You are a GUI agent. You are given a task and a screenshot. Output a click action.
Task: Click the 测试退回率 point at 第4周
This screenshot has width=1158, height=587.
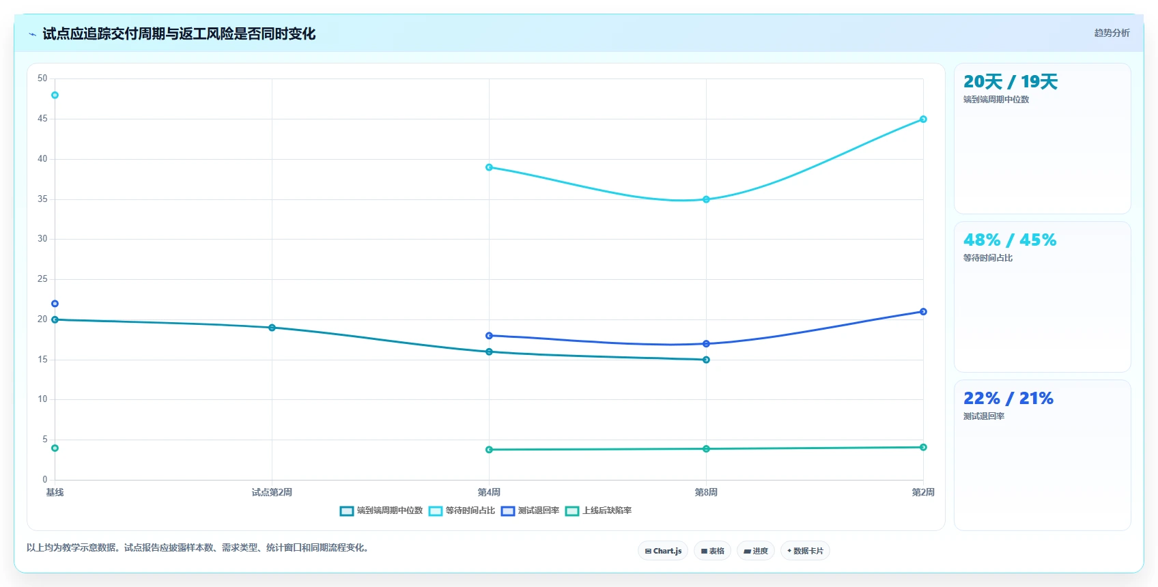tap(489, 336)
